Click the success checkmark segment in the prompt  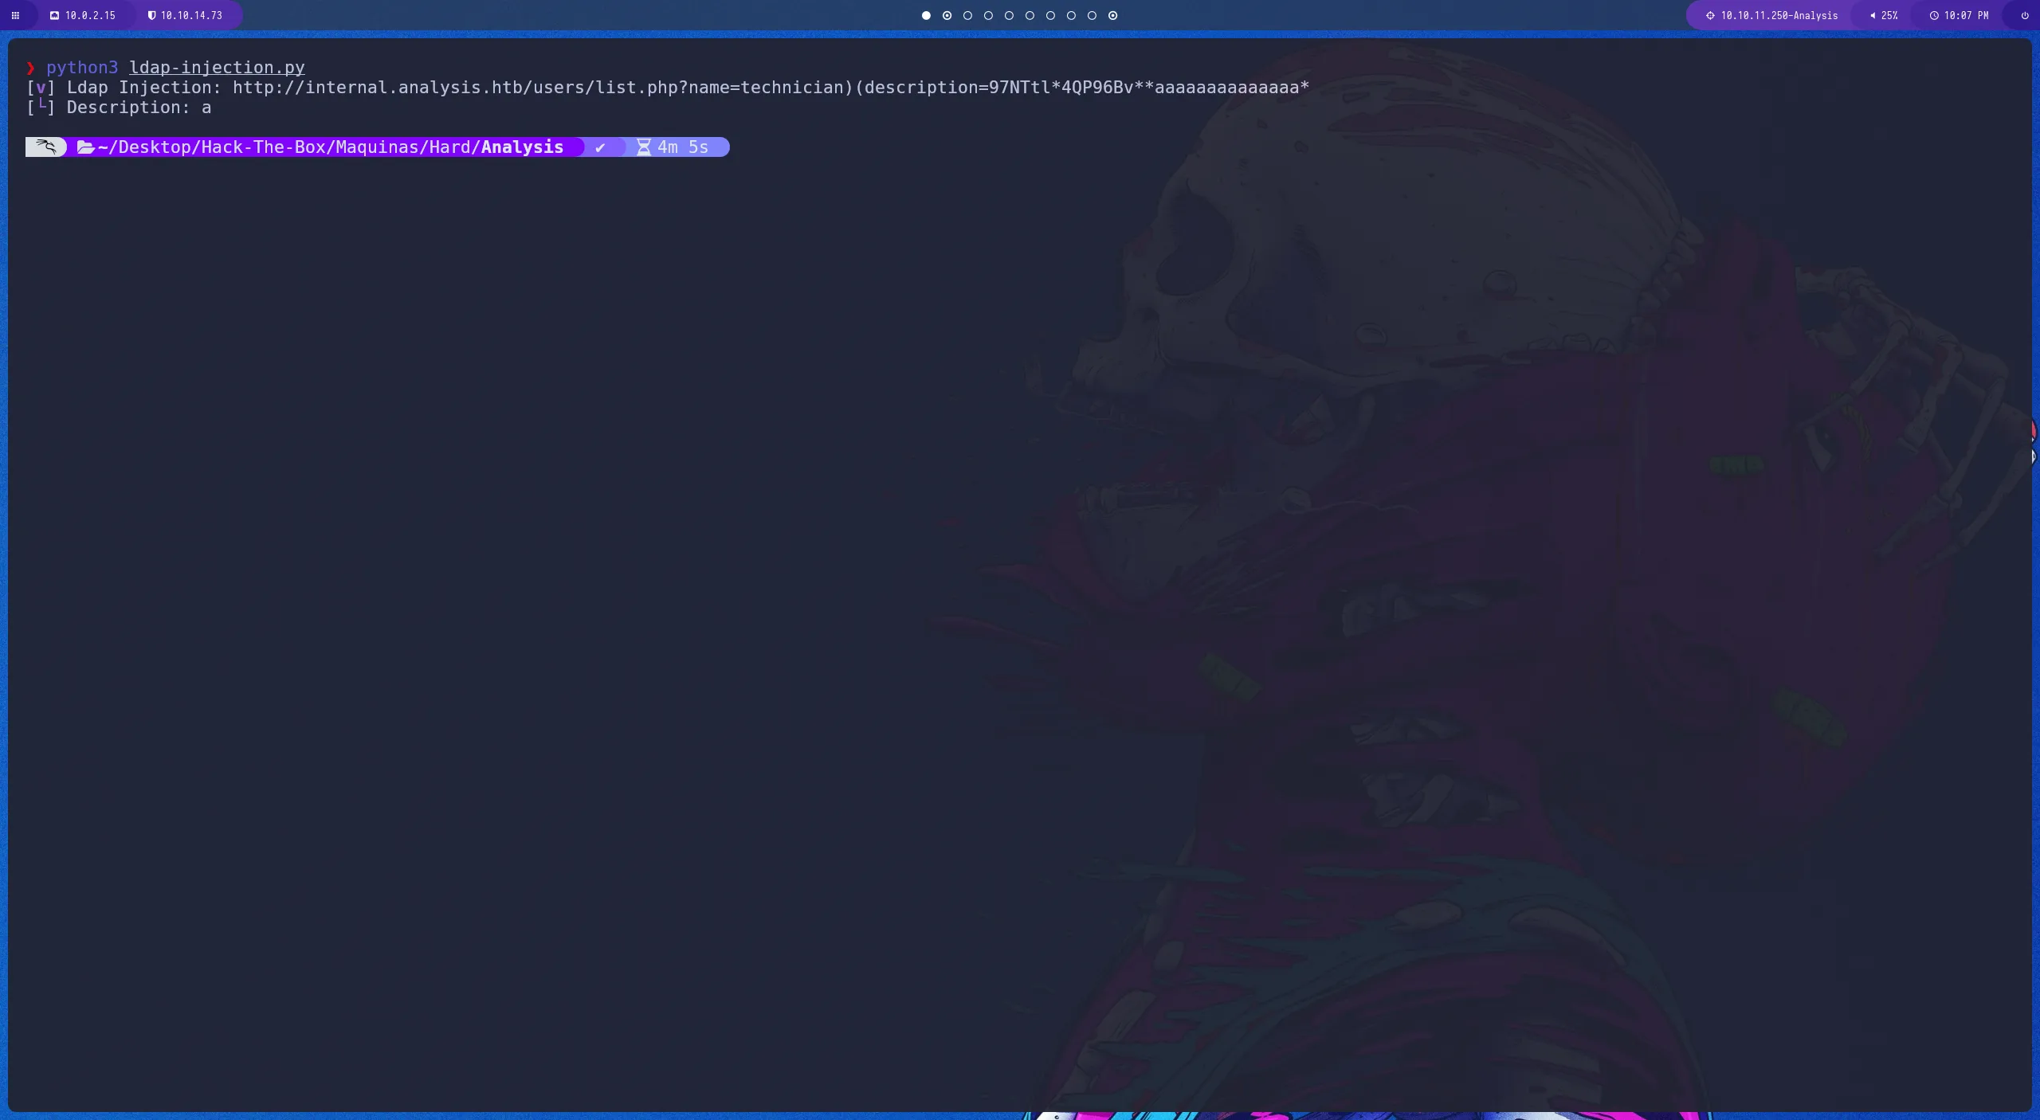[x=602, y=147]
